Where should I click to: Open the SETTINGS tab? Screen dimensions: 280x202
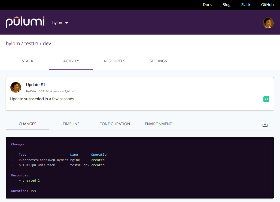pos(158,61)
